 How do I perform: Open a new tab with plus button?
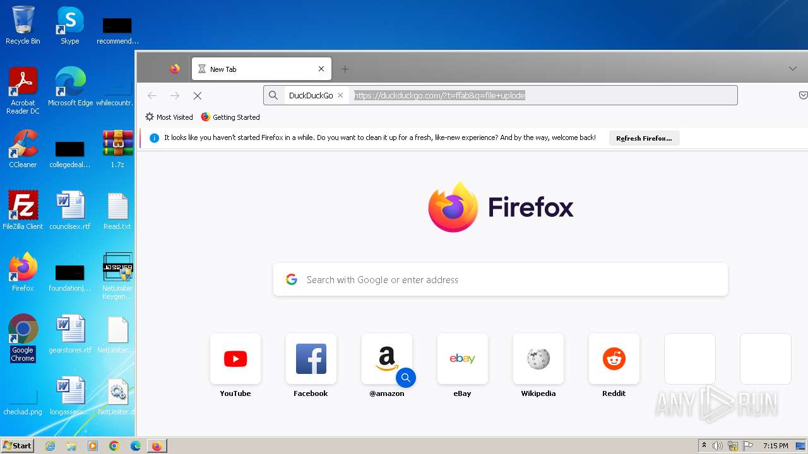pos(345,69)
